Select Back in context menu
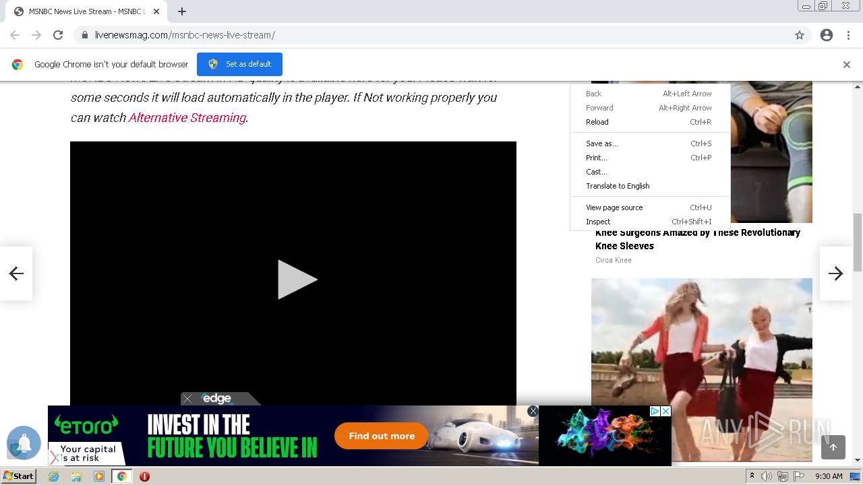Viewport: 863px width, 485px height. click(x=650, y=94)
